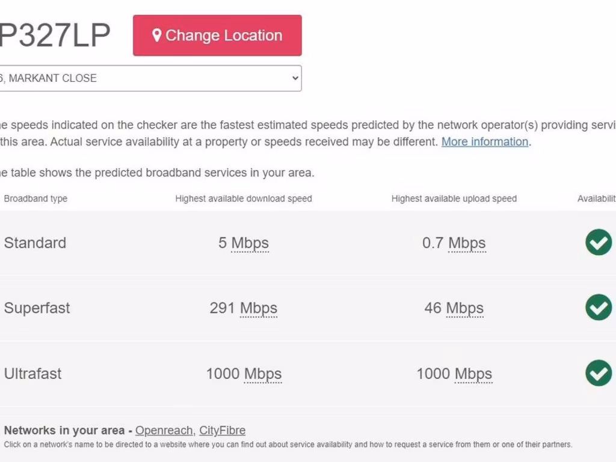Visit the CityFibre network link

coord(222,431)
